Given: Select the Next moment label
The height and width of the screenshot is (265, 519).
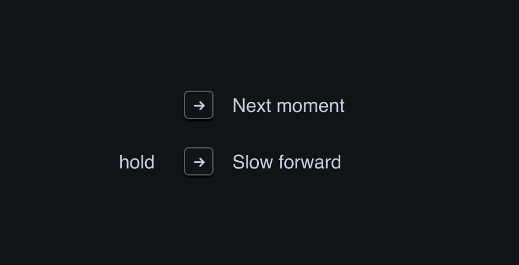Looking at the screenshot, I should point(288,105).
